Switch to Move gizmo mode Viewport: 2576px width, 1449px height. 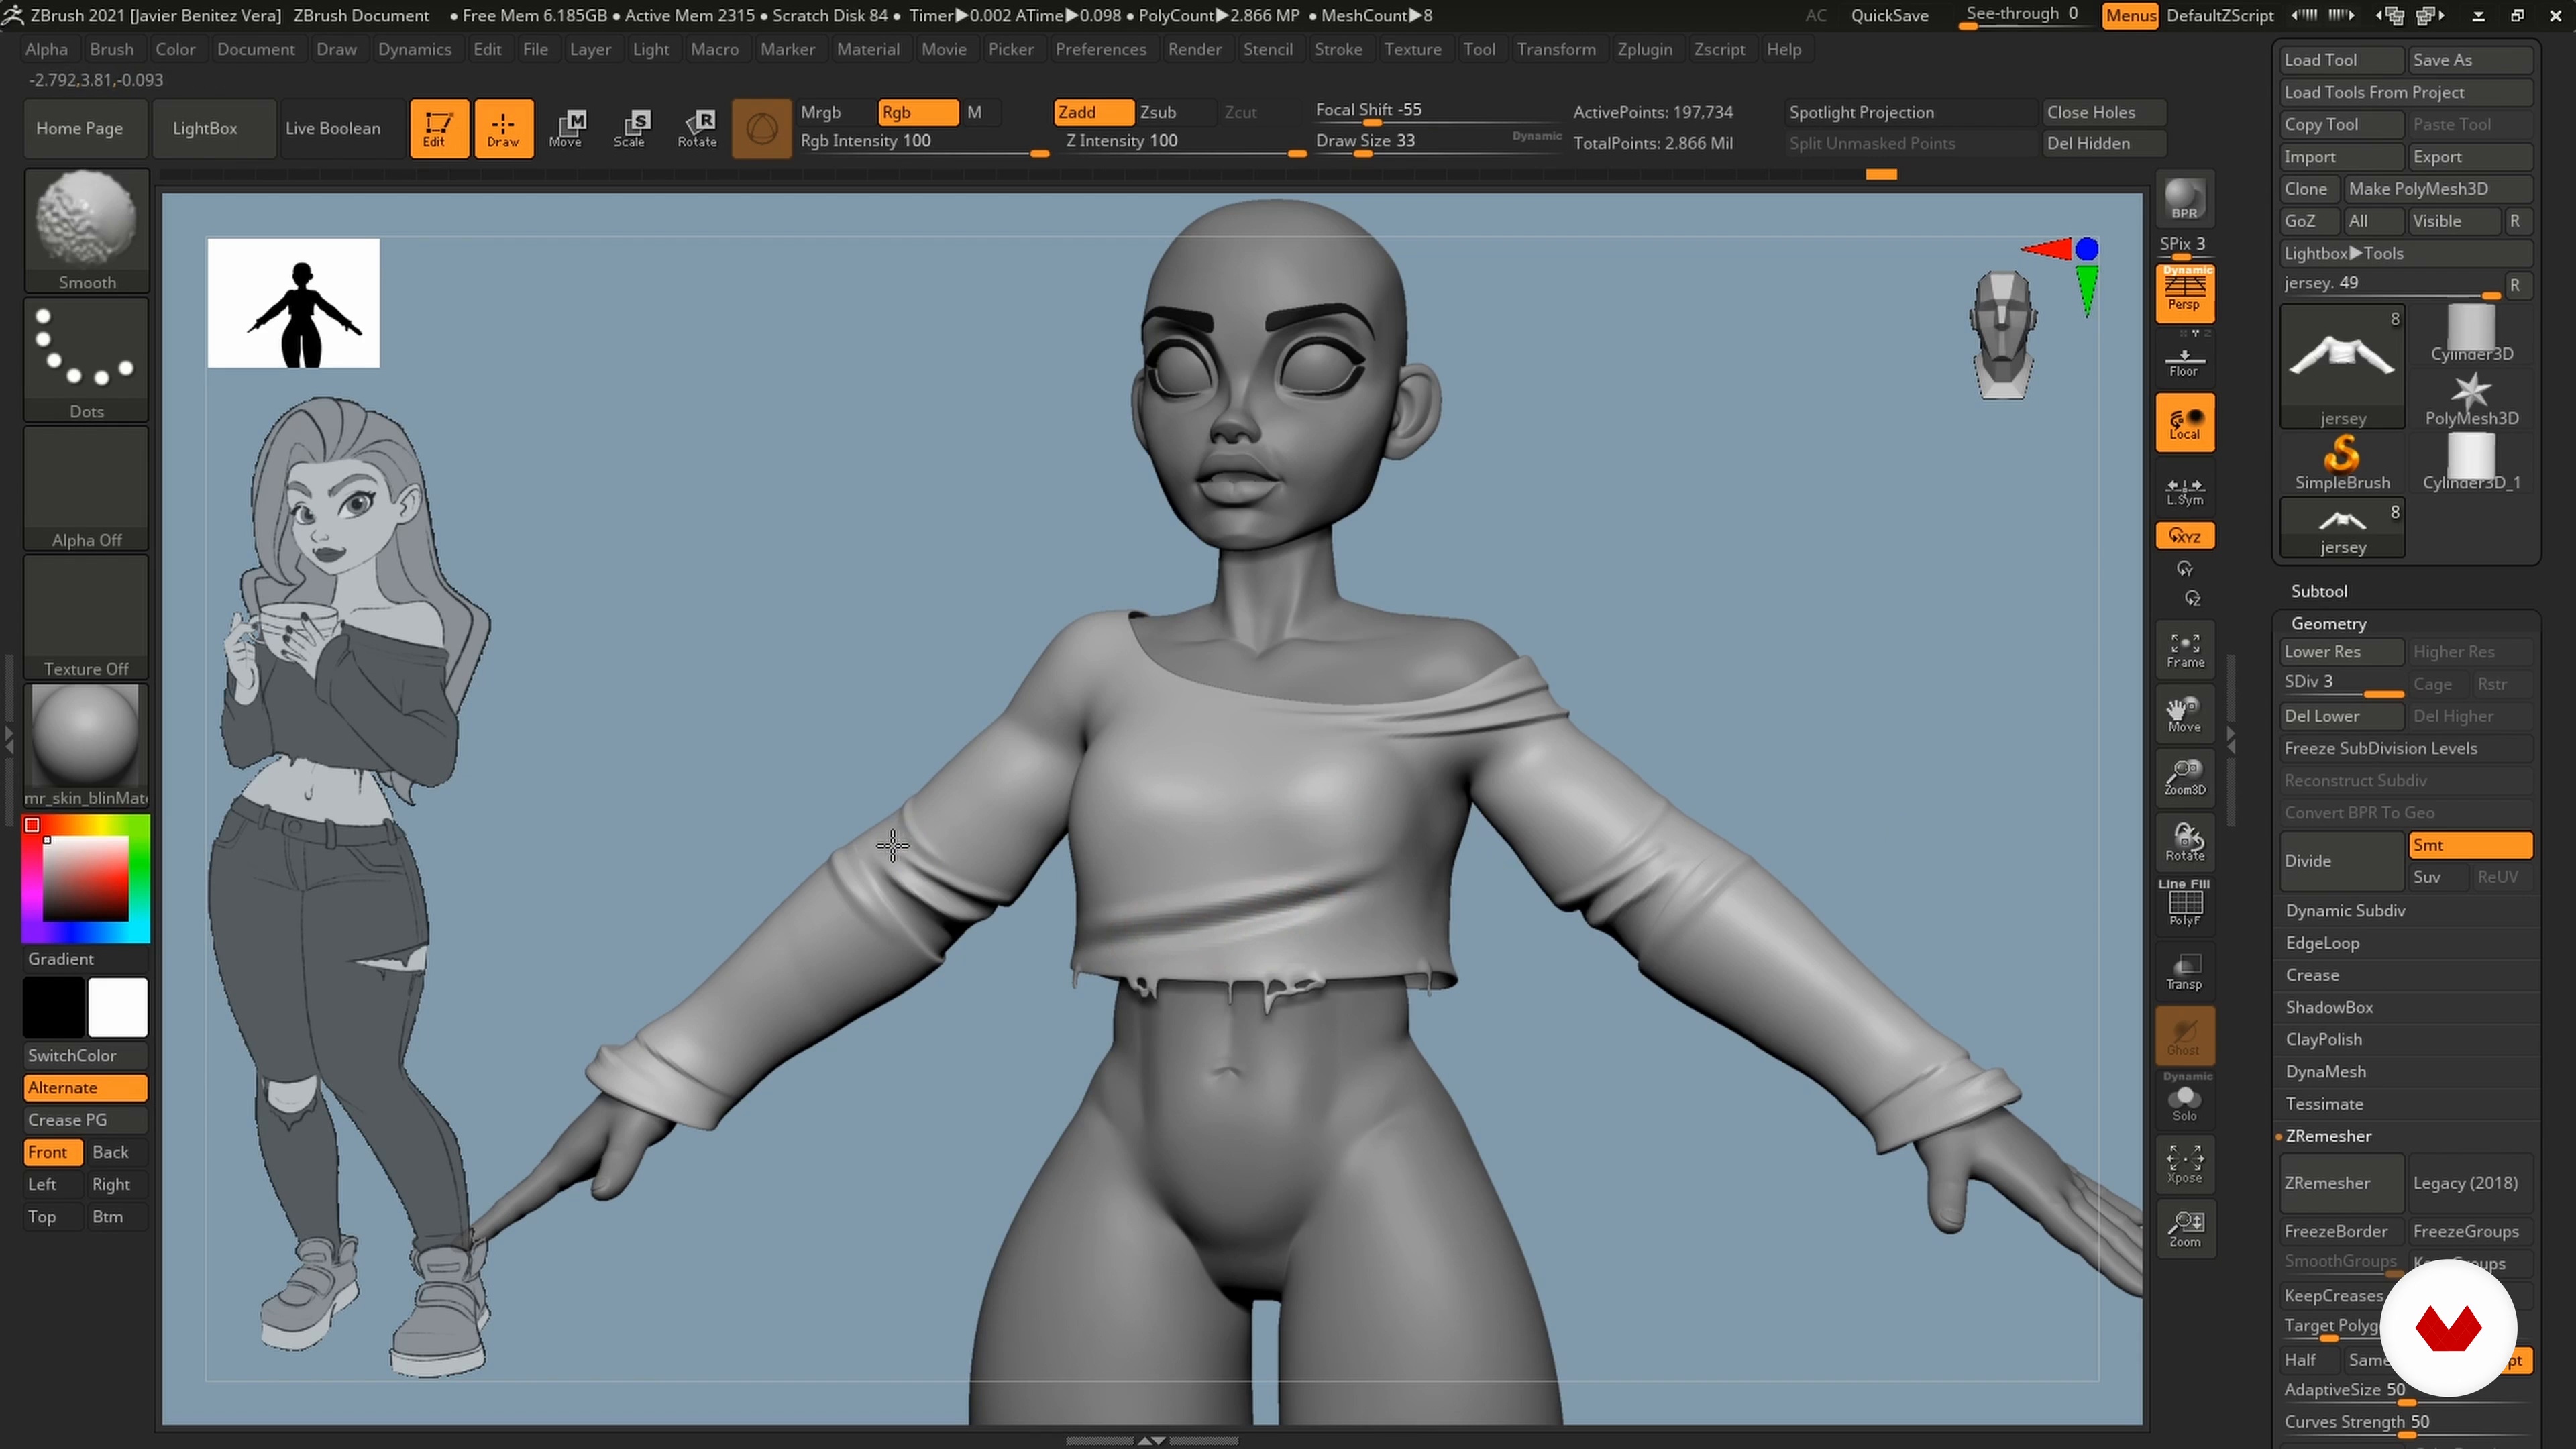[567, 128]
